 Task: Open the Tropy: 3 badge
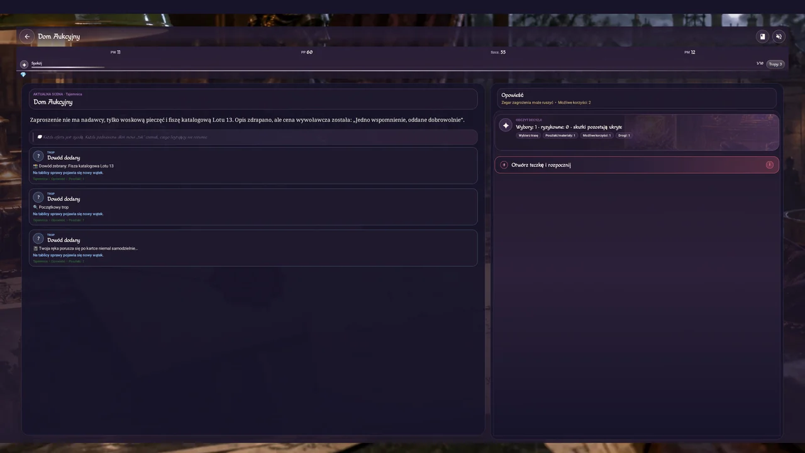click(775, 64)
